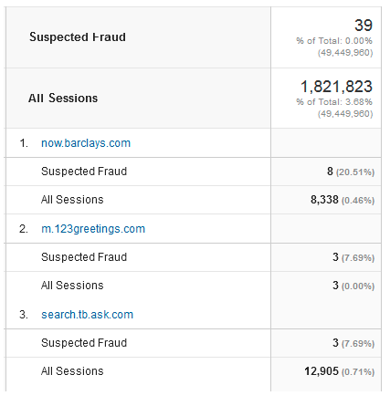Viewport: 390px width, 406px height.
Task: Select the 3 (0.00%) sessions value
Action: click(353, 286)
